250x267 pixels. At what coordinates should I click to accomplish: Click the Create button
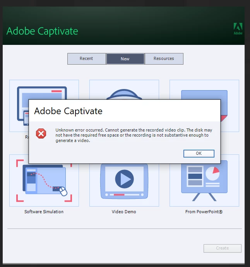click(223, 248)
